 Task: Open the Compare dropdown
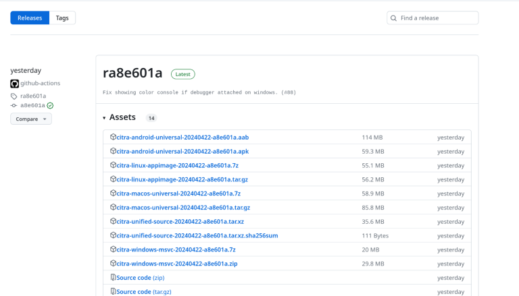click(31, 119)
